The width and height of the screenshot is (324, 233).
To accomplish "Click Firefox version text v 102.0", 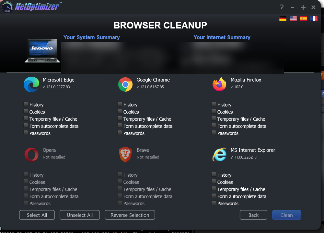I will (x=237, y=87).
